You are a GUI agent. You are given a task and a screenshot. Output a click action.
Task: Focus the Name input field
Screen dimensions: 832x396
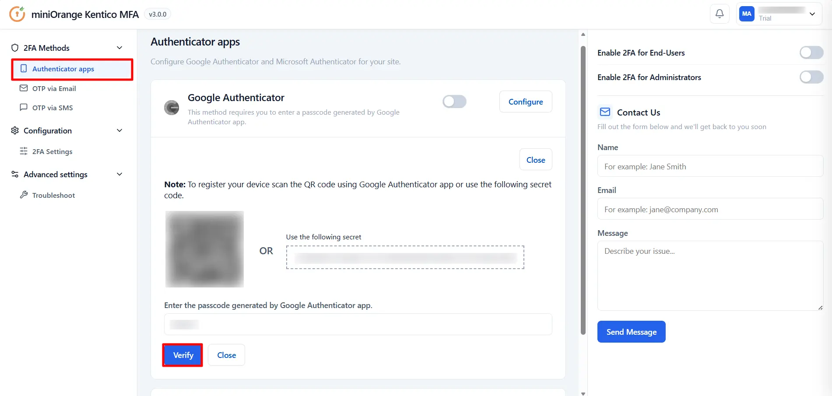pyautogui.click(x=710, y=166)
